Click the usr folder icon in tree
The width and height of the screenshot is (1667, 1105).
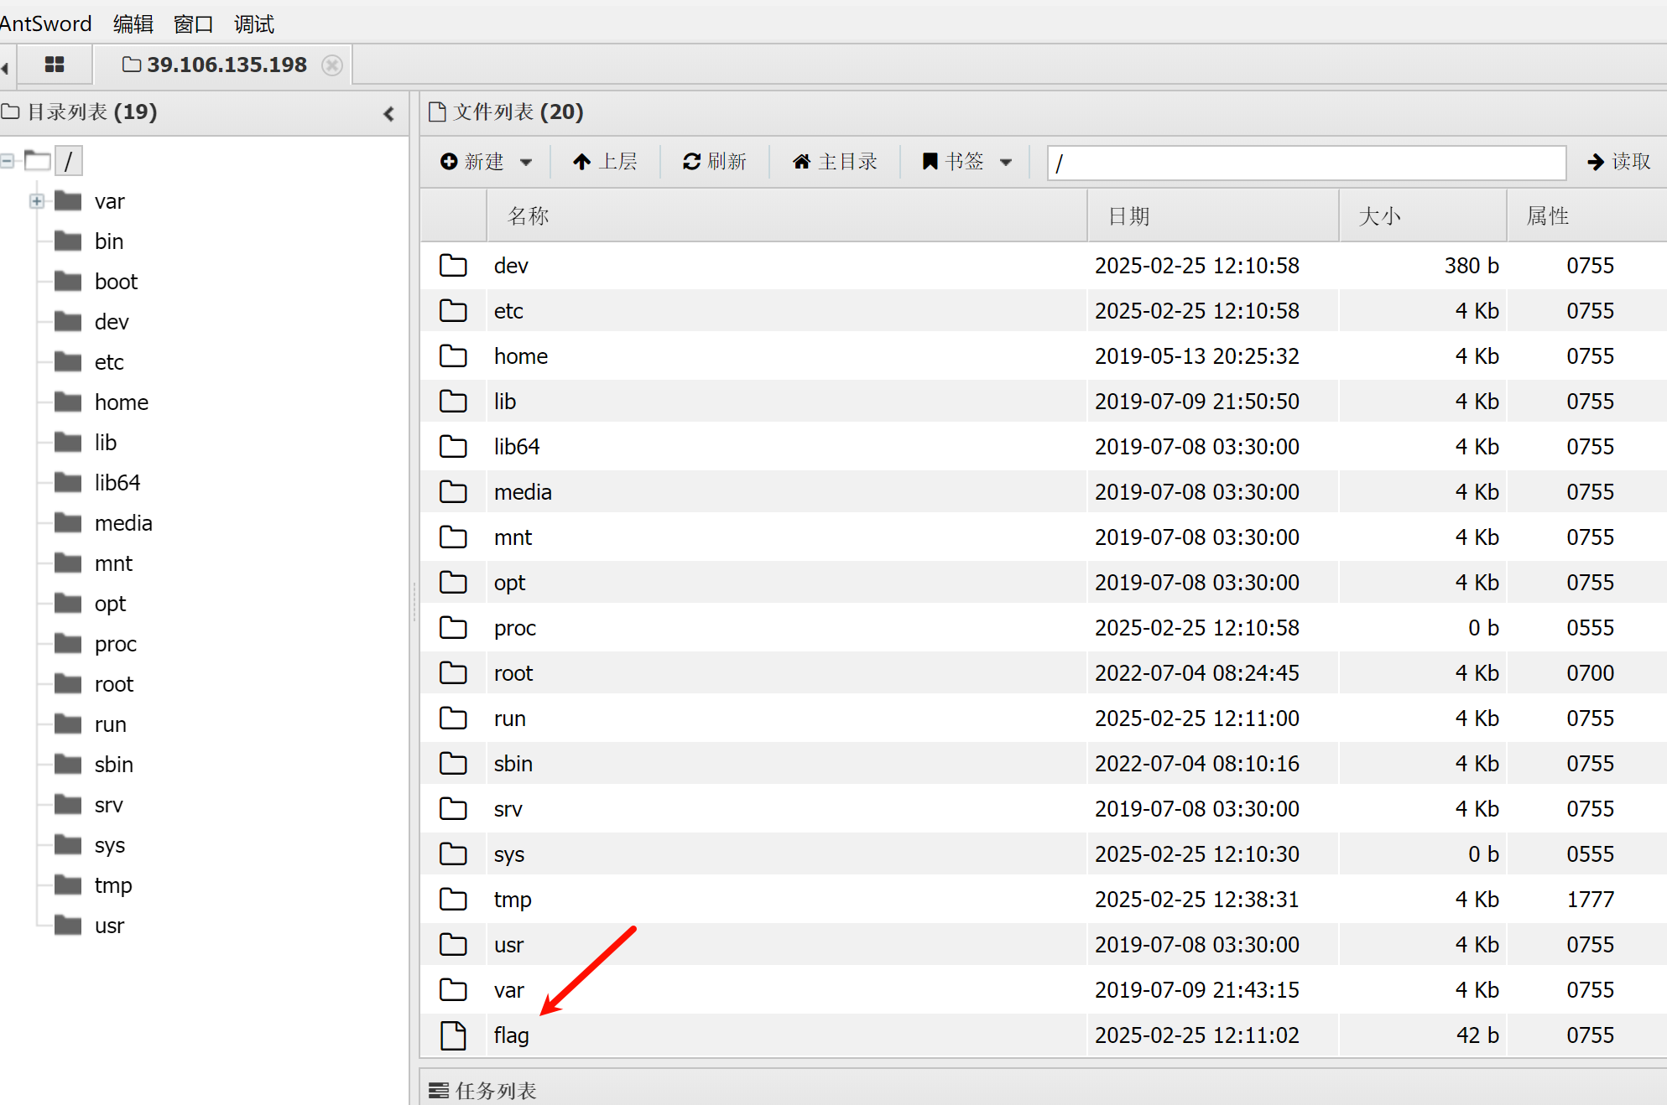pyautogui.click(x=68, y=925)
